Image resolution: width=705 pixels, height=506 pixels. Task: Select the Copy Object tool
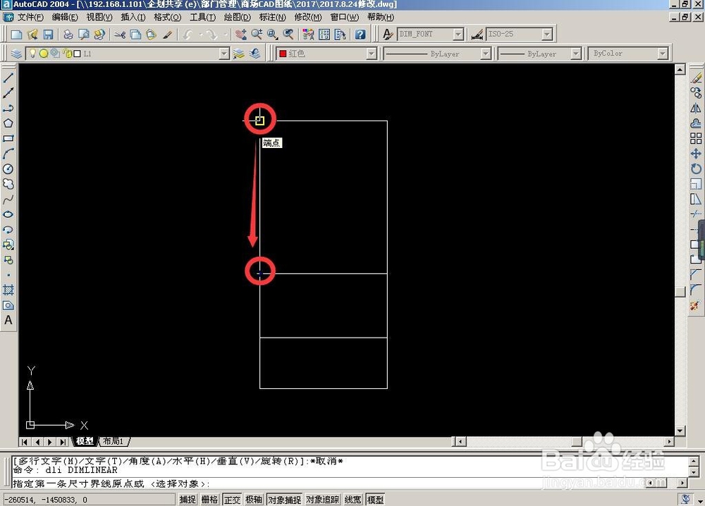(x=696, y=93)
